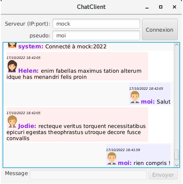Click the "Message" label
Screen dimensions: 183x184
click(x=17, y=173)
